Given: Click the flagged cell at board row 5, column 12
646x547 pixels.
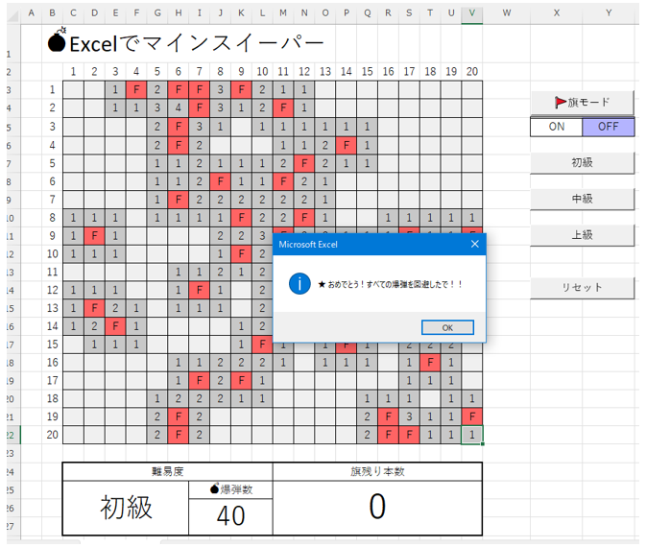Looking at the screenshot, I should coord(304,163).
